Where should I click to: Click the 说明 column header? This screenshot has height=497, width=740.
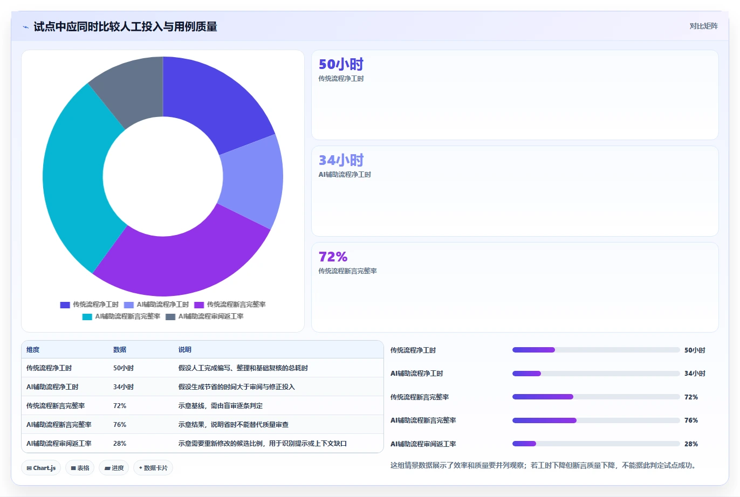point(185,350)
